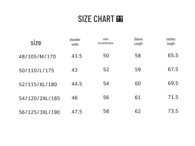Select clothes length value 65.5
Viewport: 195px width, 146px height.
[173, 55]
